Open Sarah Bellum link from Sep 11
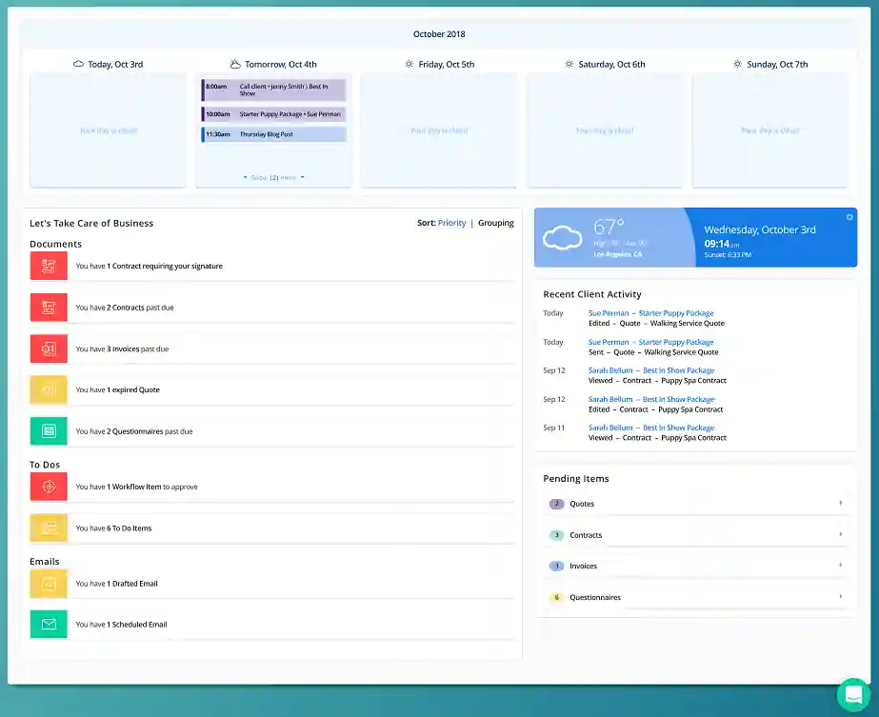This screenshot has height=717, width=879. pos(651,428)
